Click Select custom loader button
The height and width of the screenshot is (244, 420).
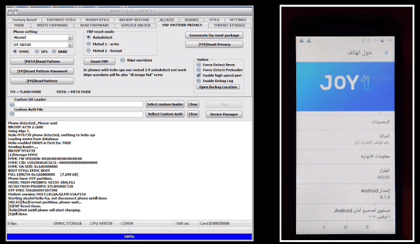pos(165,104)
